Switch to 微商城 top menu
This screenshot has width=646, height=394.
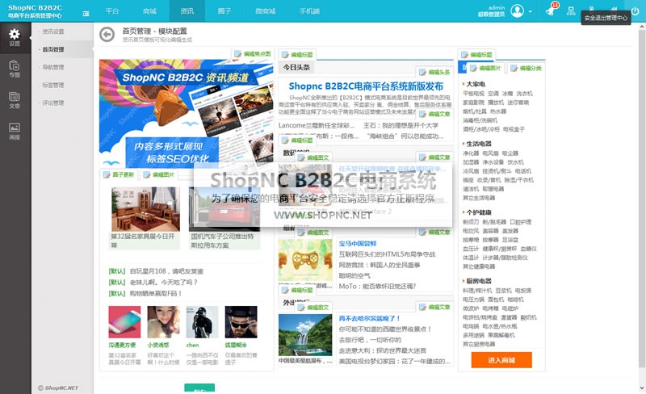[266, 11]
